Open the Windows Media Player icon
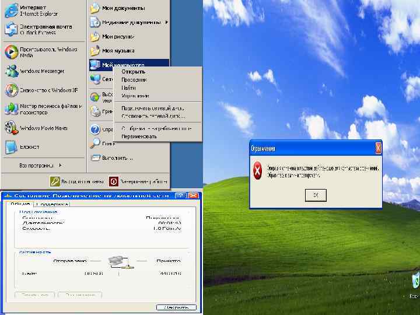 [x=11, y=52]
